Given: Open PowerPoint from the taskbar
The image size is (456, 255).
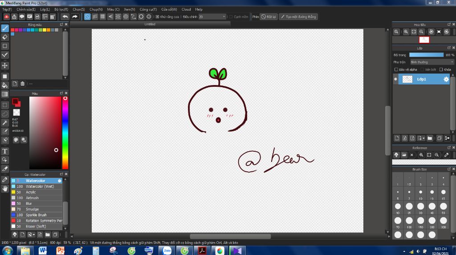Looking at the screenshot, I should tap(61, 251).
